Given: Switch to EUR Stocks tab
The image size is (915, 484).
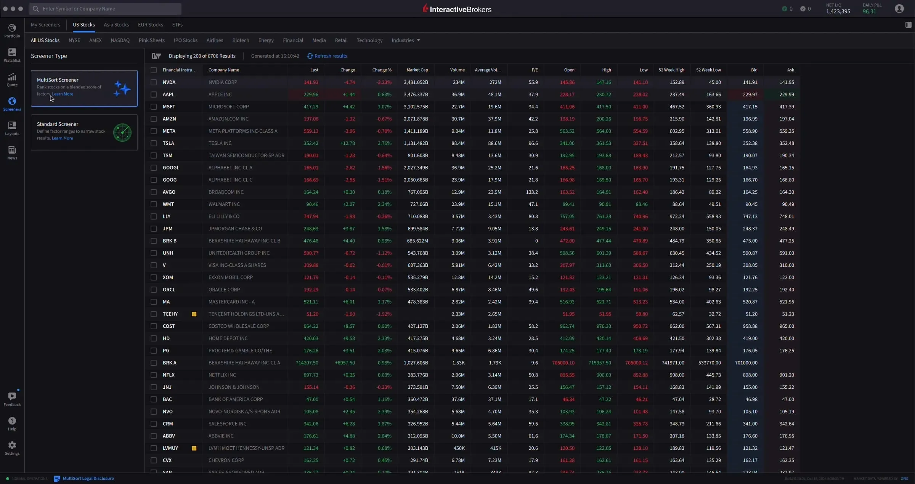Looking at the screenshot, I should [x=150, y=25].
